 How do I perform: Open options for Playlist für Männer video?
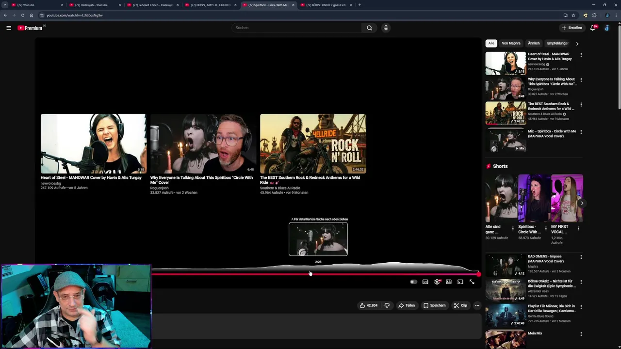coord(581,307)
